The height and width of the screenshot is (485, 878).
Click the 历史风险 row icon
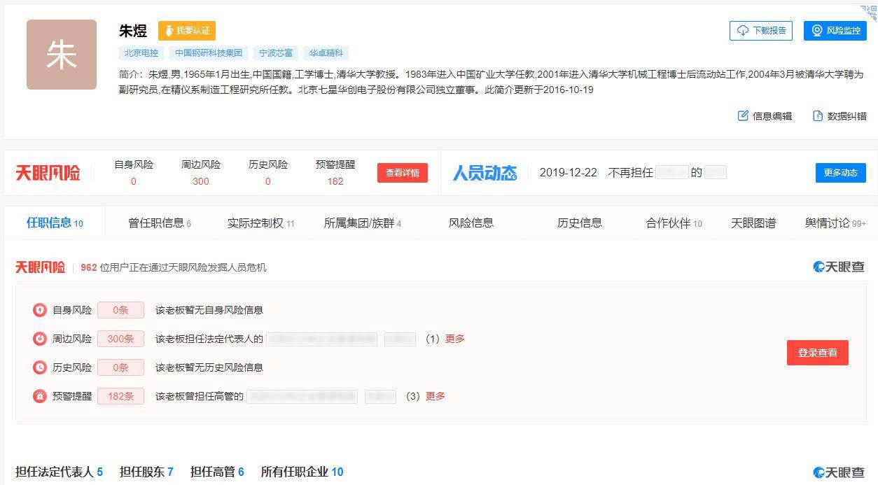(x=40, y=367)
